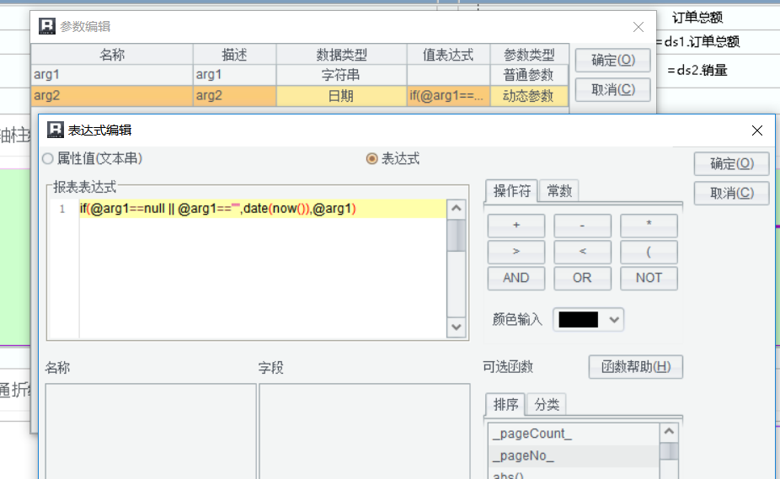Viewport: 780px width, 479px height.
Task: Click 取消(C) in the 参数编辑 dialog
Action: click(x=613, y=89)
